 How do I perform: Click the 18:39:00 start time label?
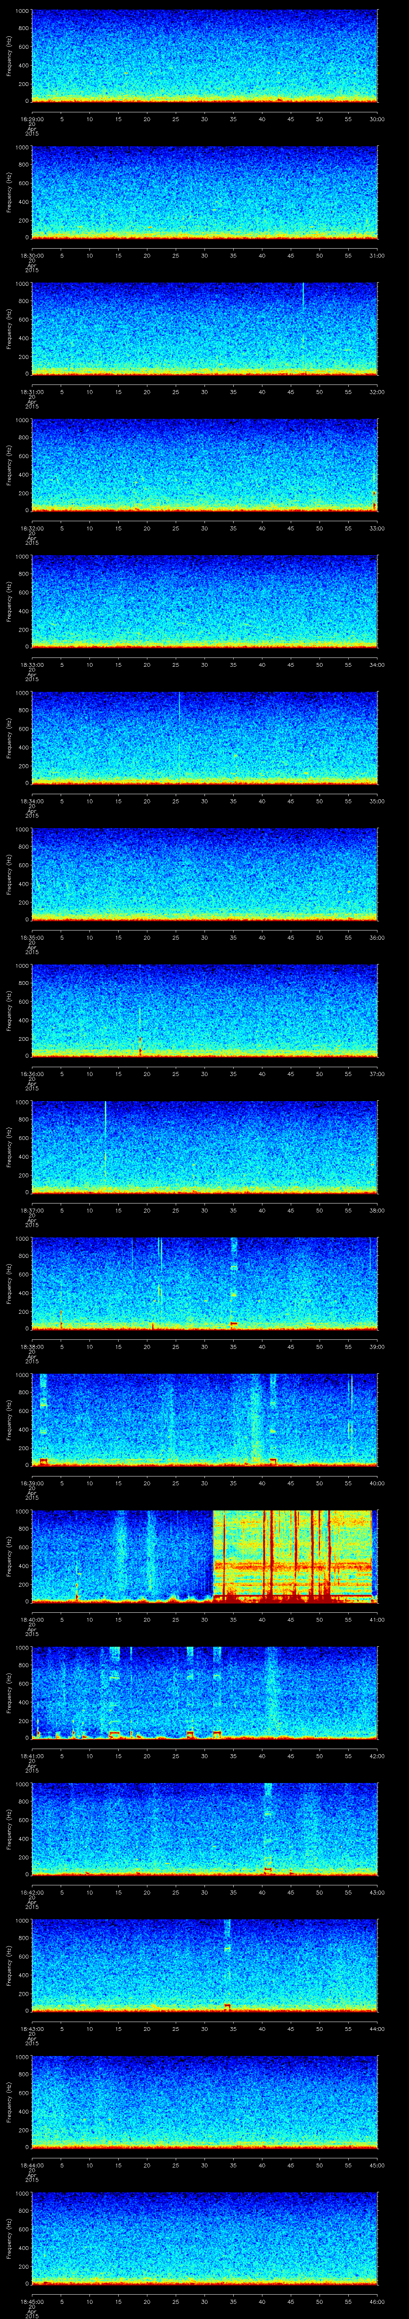32,1483
